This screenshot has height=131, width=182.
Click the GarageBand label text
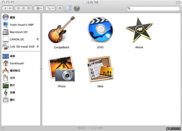61,47
